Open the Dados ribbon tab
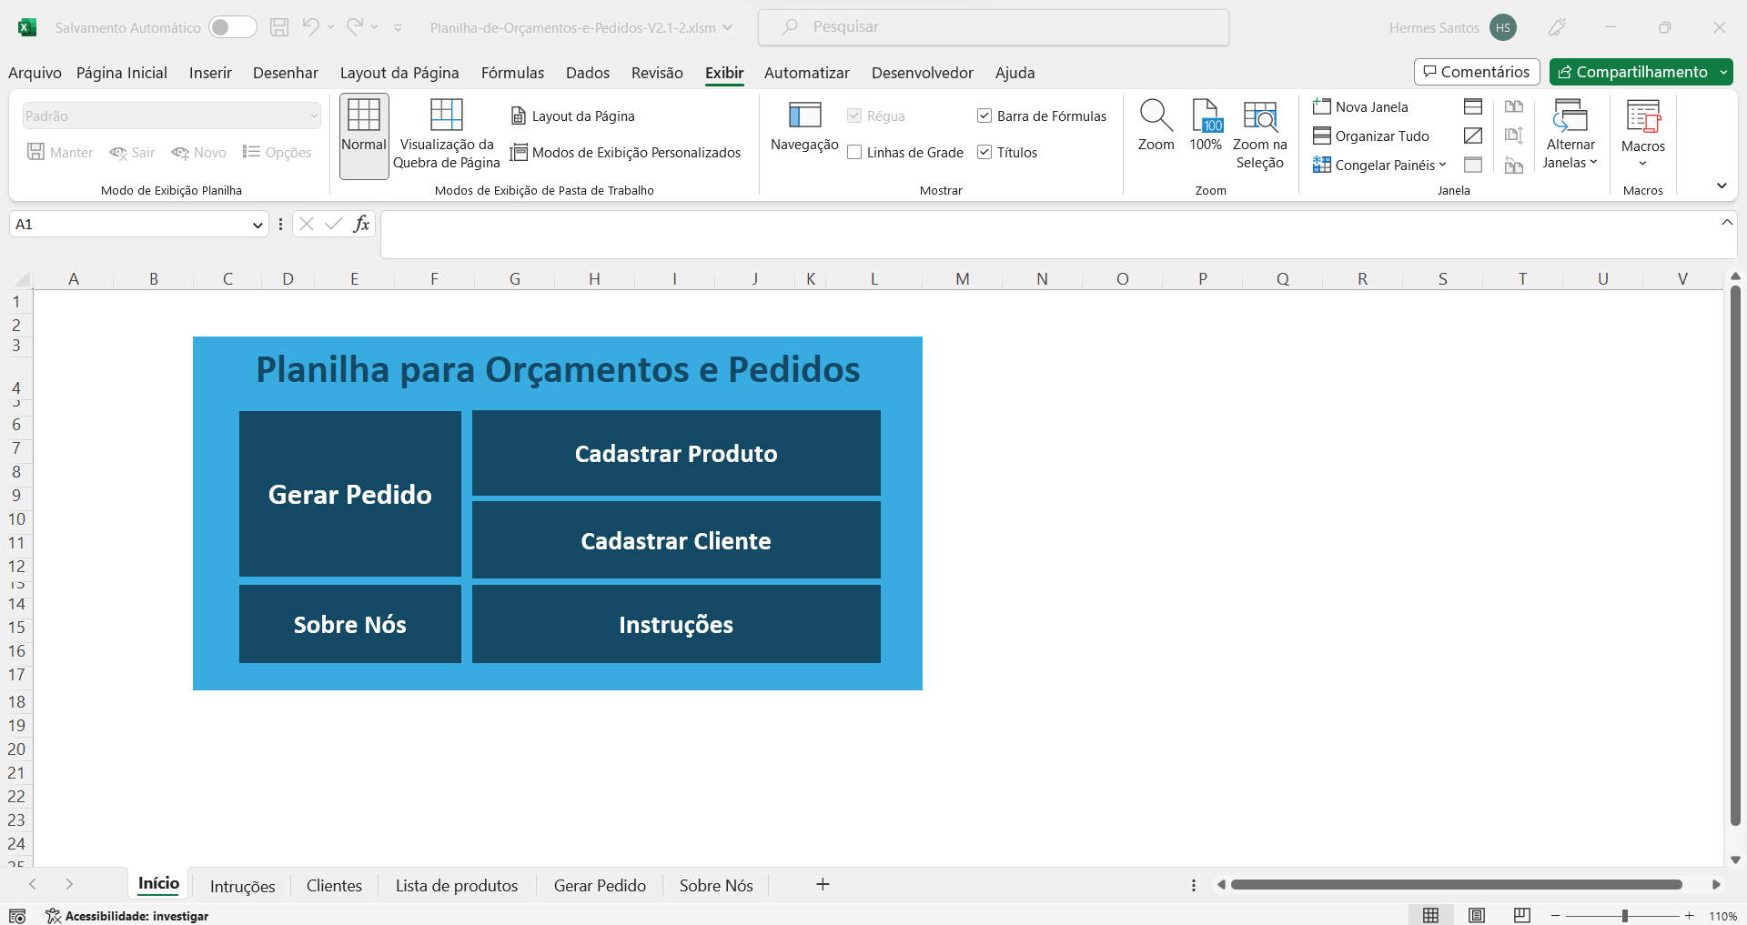The height and width of the screenshot is (925, 1747). [588, 73]
